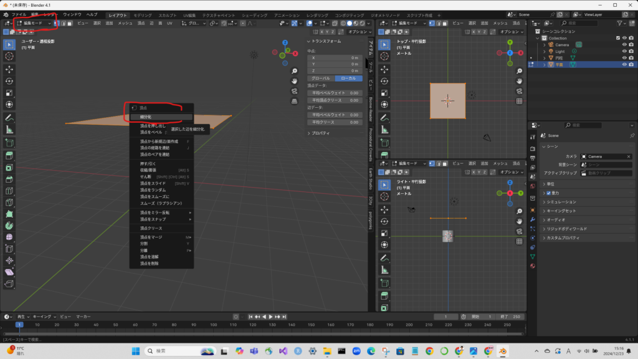Switch to the モデリング workspace tab
Screen dimensions: 638x359
point(142,14)
